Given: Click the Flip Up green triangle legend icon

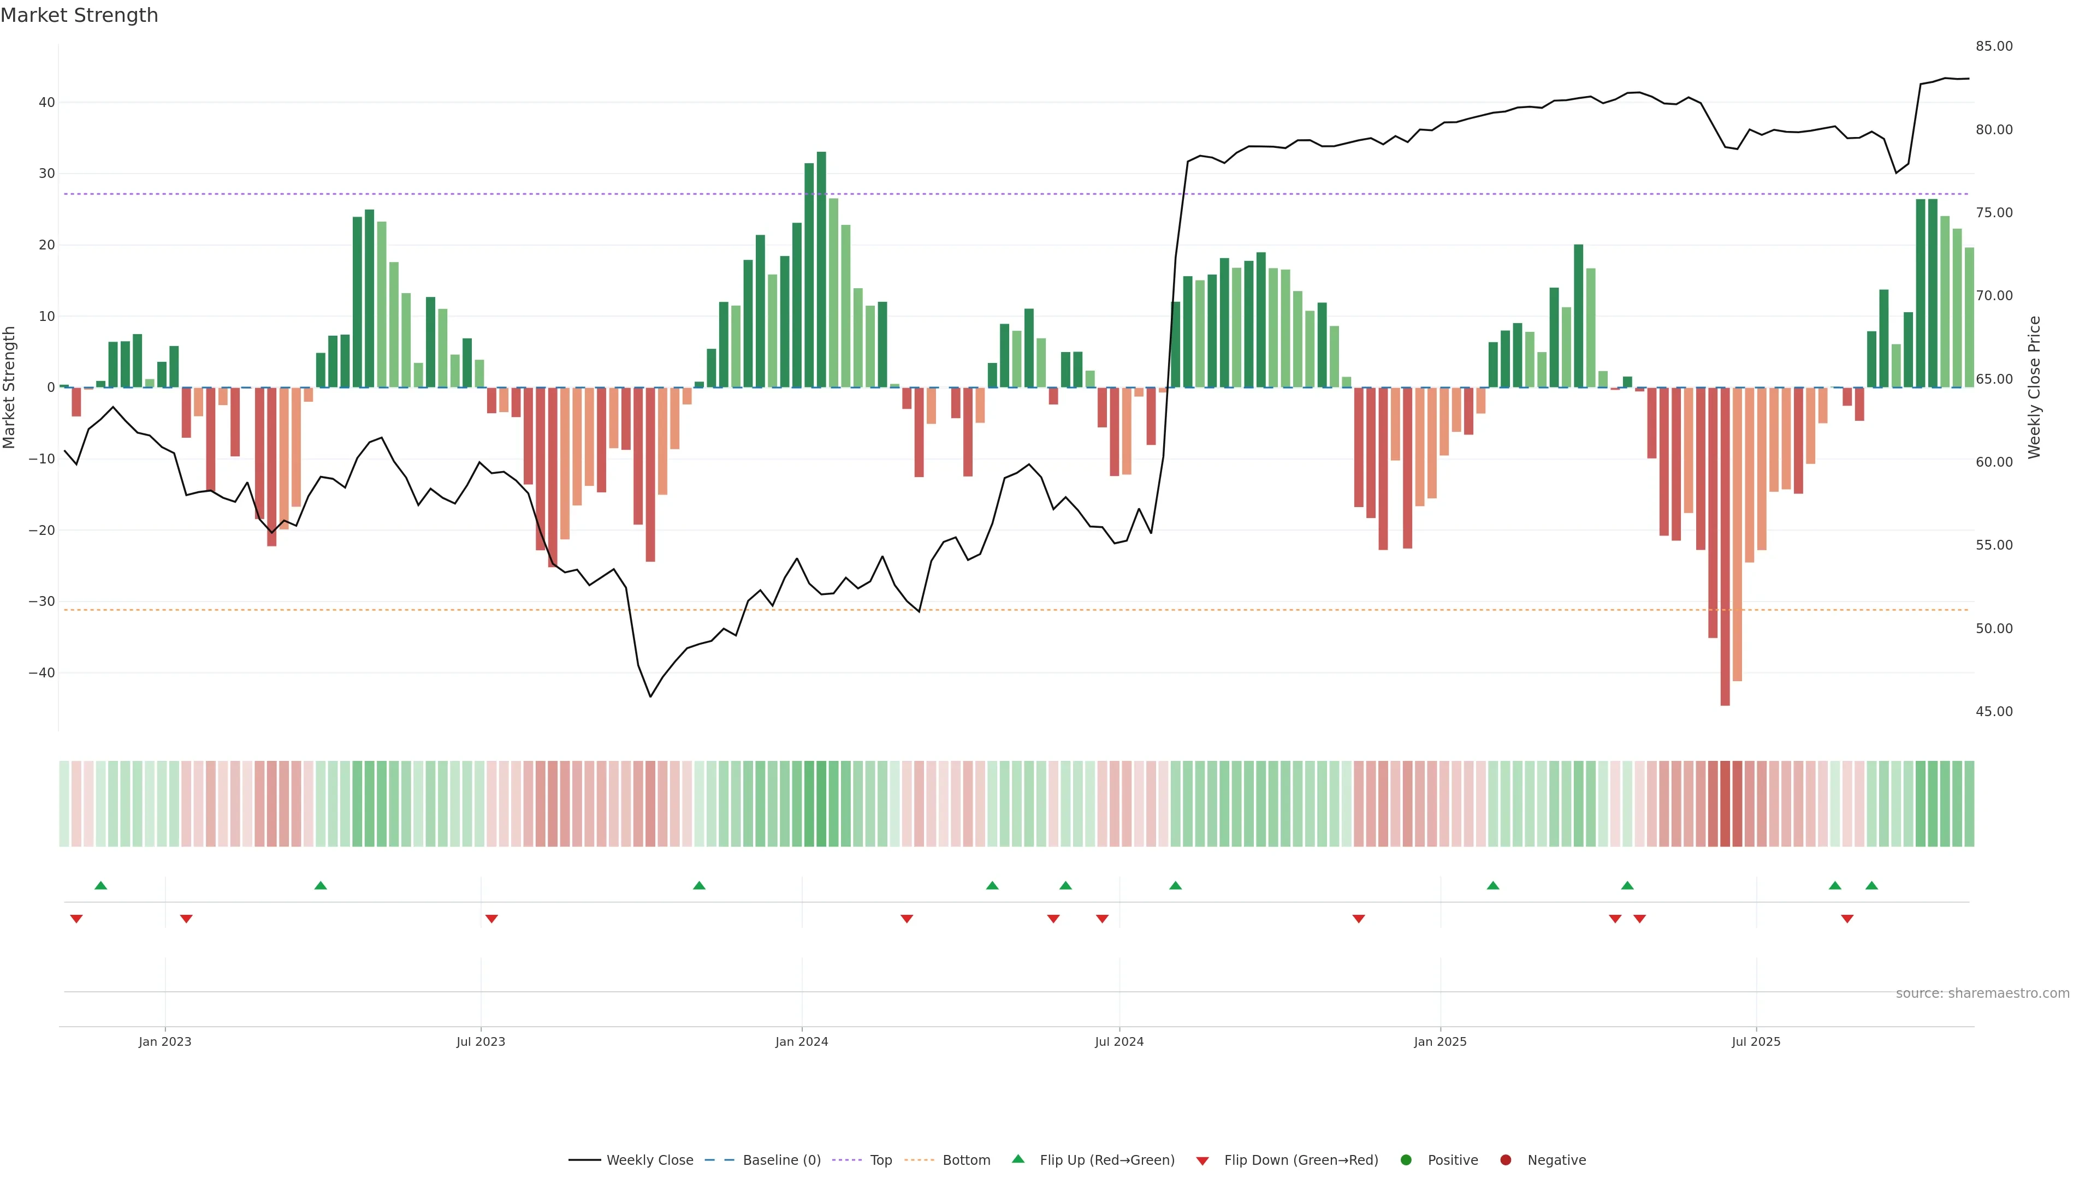Looking at the screenshot, I should point(1017,1159).
